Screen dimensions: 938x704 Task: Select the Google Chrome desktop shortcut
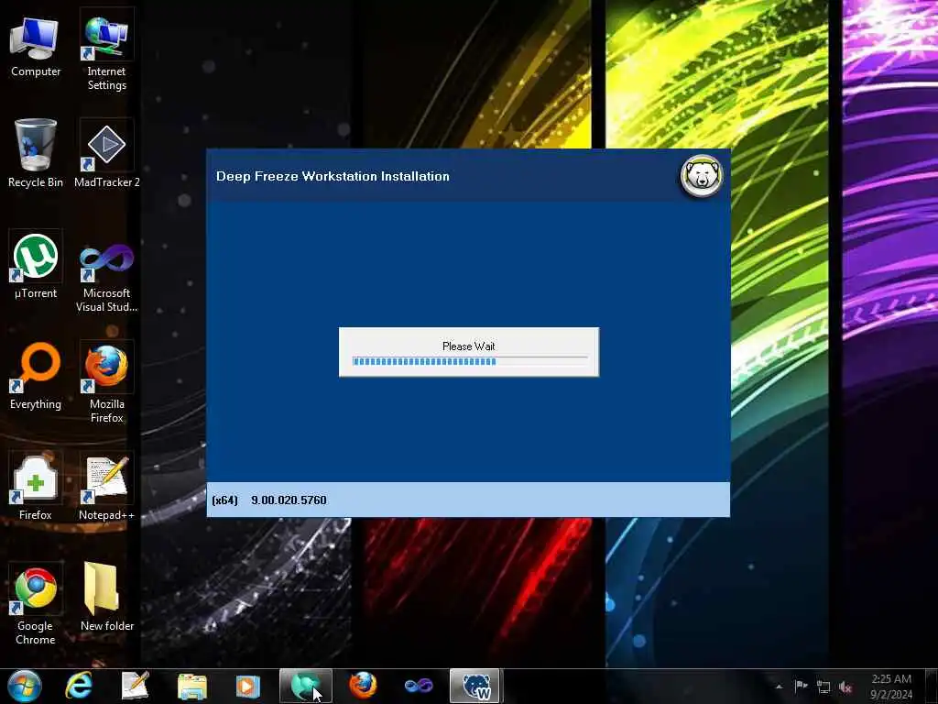click(36, 605)
